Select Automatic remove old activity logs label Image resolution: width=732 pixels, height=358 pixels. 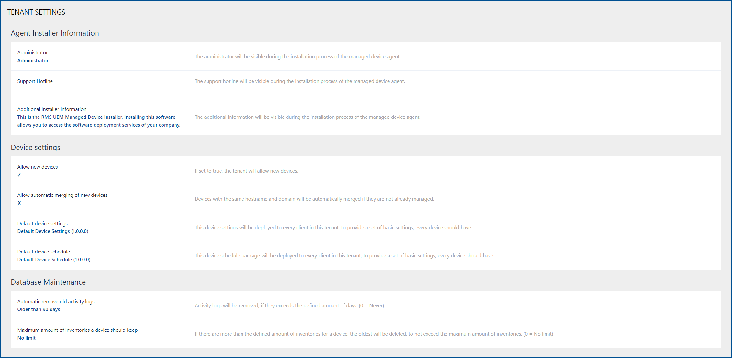pyautogui.click(x=56, y=302)
